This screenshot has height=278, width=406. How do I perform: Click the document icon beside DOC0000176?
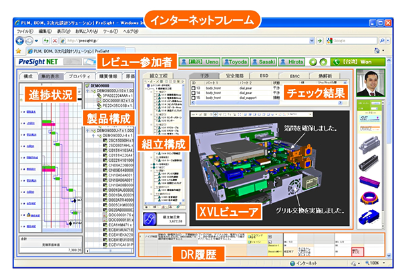point(105,215)
